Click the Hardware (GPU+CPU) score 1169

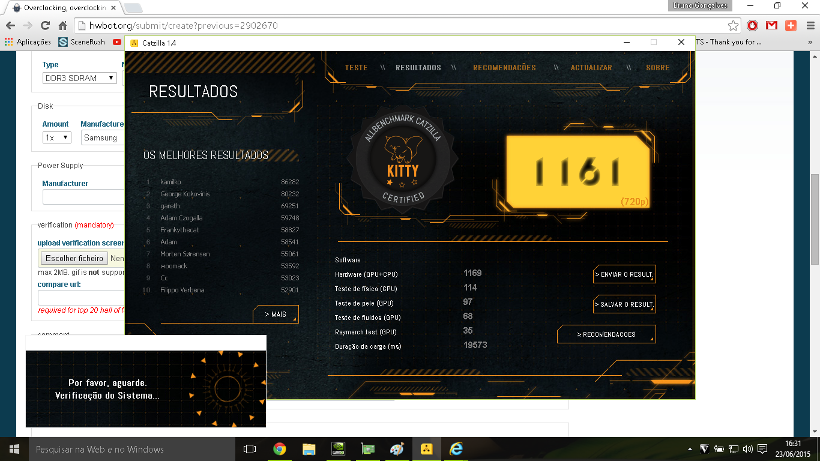472,273
